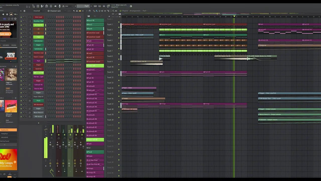This screenshot has height=181, width=321.
Task: Click the star favorites icon in browser top row
Action: click(x=15, y=14)
